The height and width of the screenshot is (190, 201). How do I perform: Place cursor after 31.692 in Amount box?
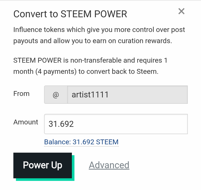[x=74, y=124]
